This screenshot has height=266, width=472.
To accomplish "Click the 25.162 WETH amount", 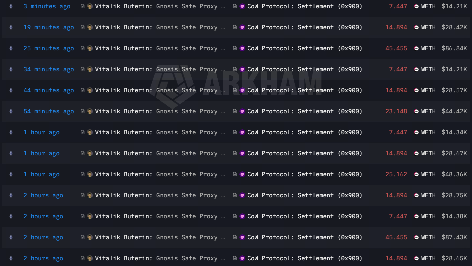I will [396, 174].
